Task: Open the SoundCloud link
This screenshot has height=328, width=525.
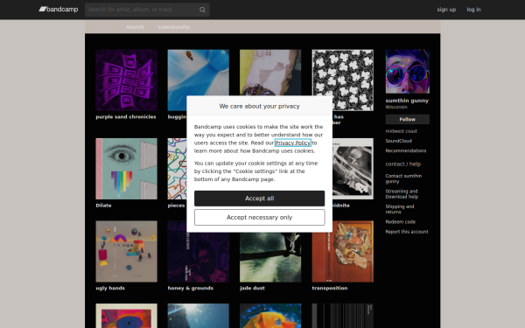Action: (x=398, y=141)
